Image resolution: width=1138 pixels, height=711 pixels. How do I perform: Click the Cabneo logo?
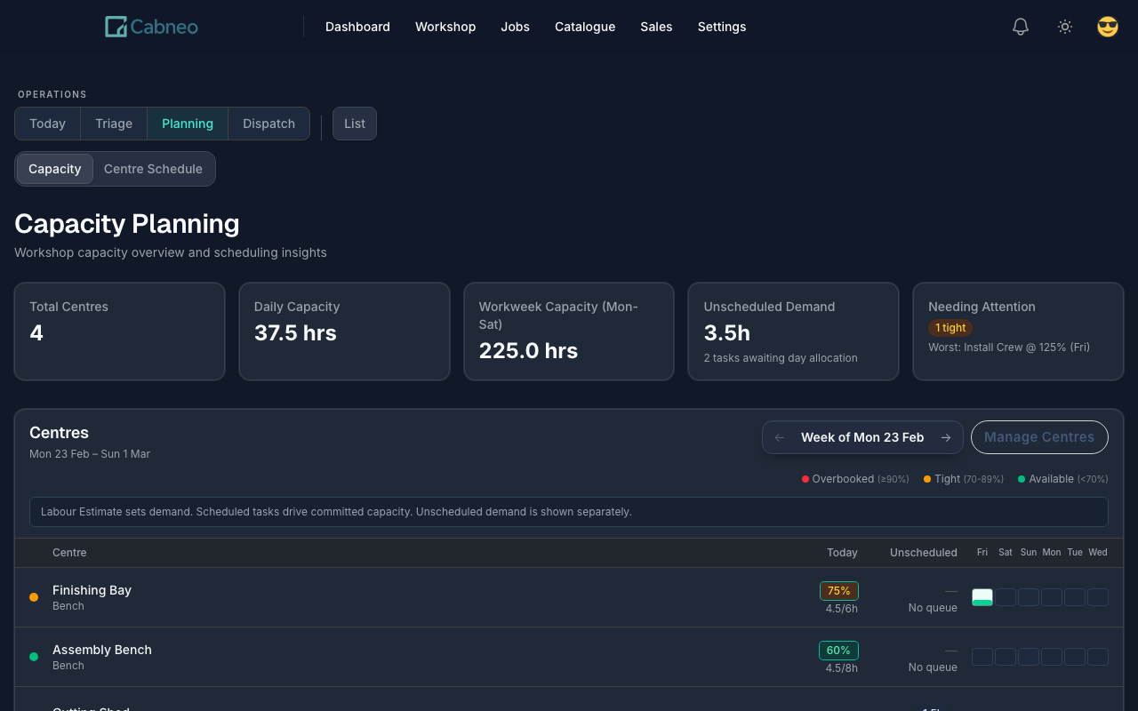(x=152, y=27)
